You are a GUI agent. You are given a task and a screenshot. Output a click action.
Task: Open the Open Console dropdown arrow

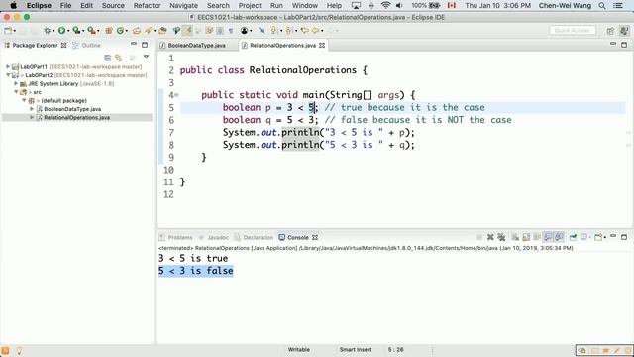click(605, 238)
